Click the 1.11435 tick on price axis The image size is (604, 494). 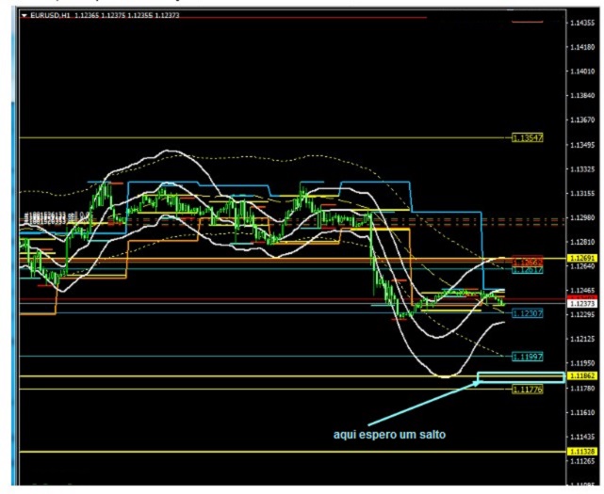pyautogui.click(x=581, y=437)
